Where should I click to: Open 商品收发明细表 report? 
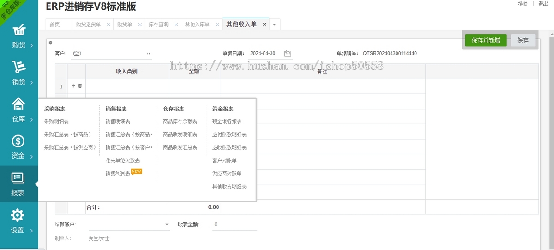(x=180, y=134)
